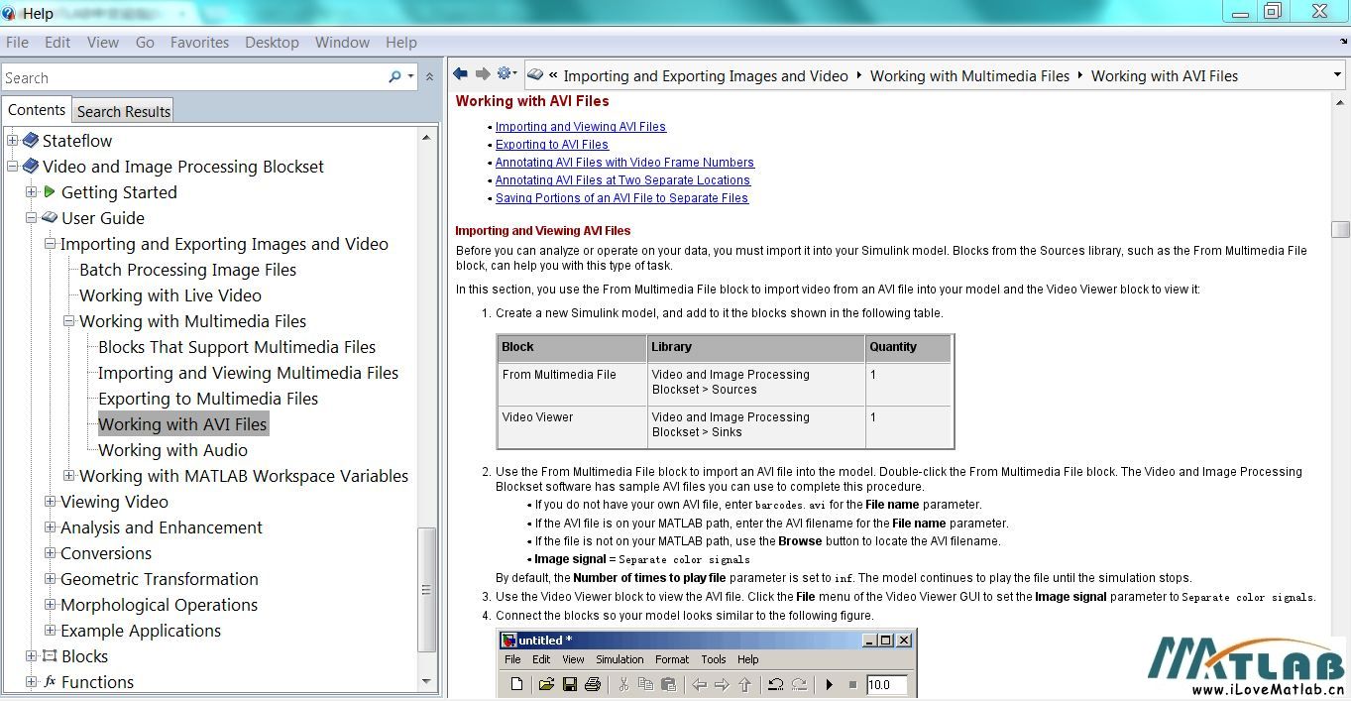Click the User Guide open-book icon

point(50,218)
